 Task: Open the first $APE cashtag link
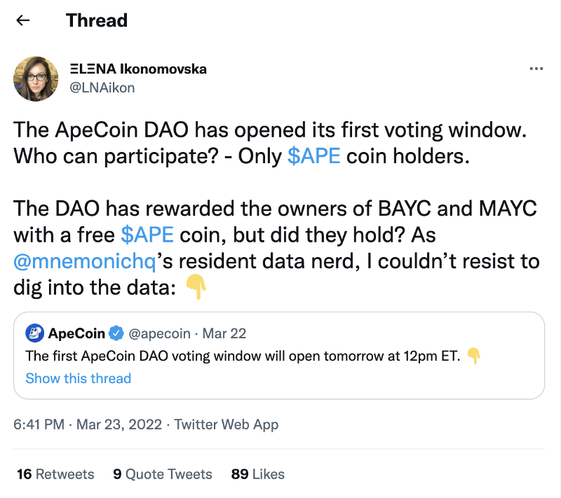(314, 155)
